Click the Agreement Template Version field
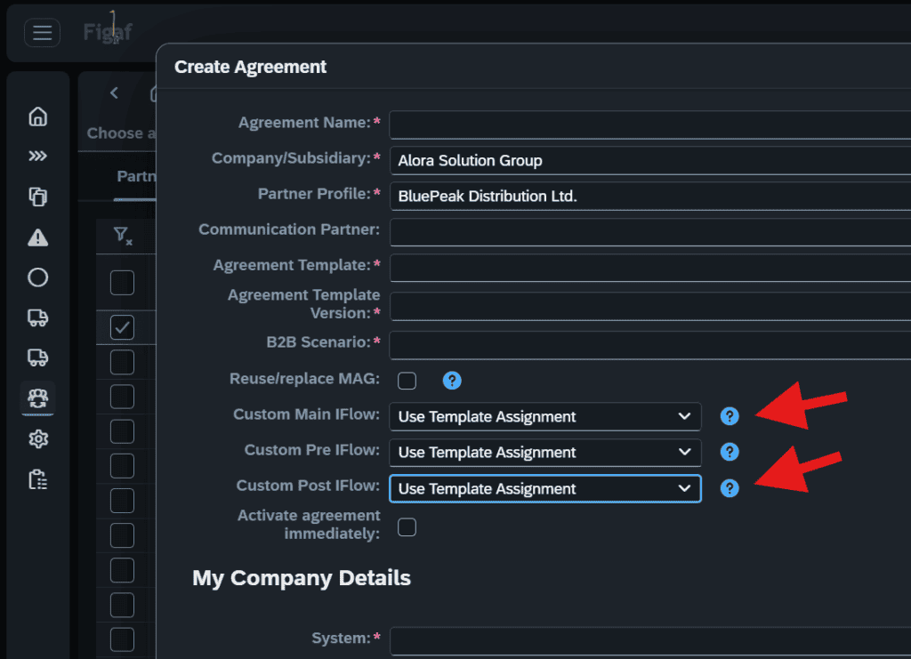Image resolution: width=911 pixels, height=659 pixels. tap(650, 307)
